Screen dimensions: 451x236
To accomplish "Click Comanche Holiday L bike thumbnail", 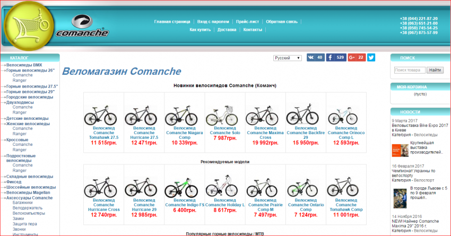I will point(222,186).
